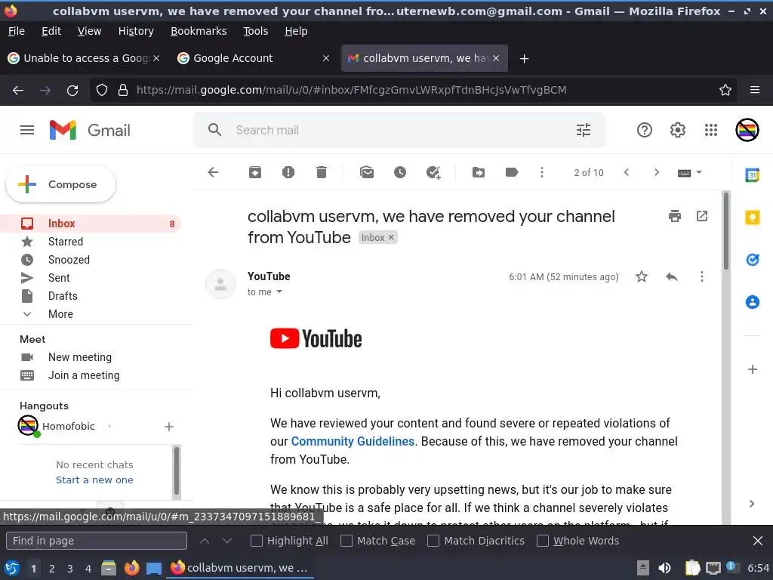The width and height of the screenshot is (773, 580).
Task: Archive the open email
Action: [255, 172]
